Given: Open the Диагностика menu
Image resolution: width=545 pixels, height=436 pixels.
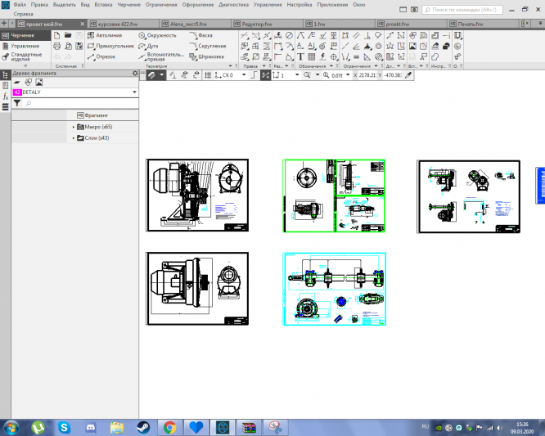Looking at the screenshot, I should coord(233,5).
